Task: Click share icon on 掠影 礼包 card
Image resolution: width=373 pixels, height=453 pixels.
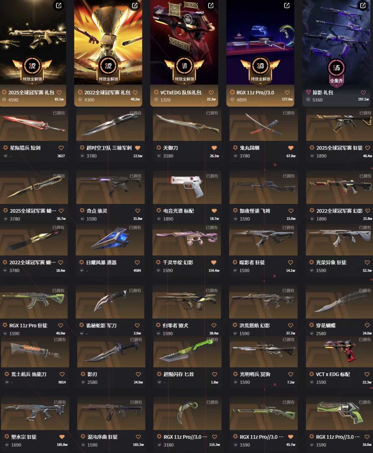Action: 363,6
